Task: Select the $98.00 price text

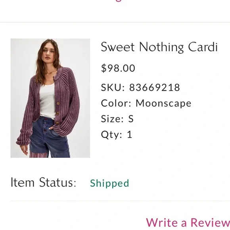Action: (118, 68)
